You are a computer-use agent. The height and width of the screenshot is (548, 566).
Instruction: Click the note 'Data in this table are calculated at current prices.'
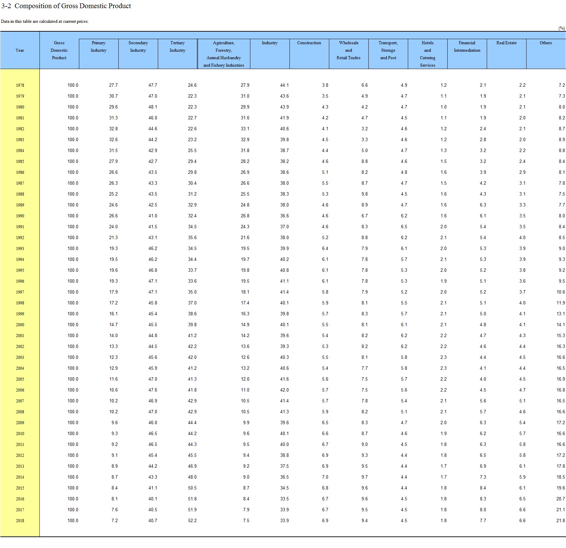45,21
